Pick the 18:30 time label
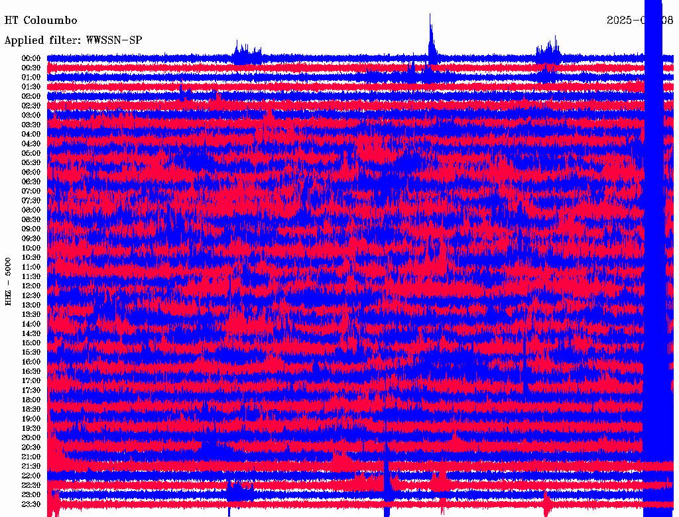The width and height of the screenshot is (679, 517). [31, 410]
